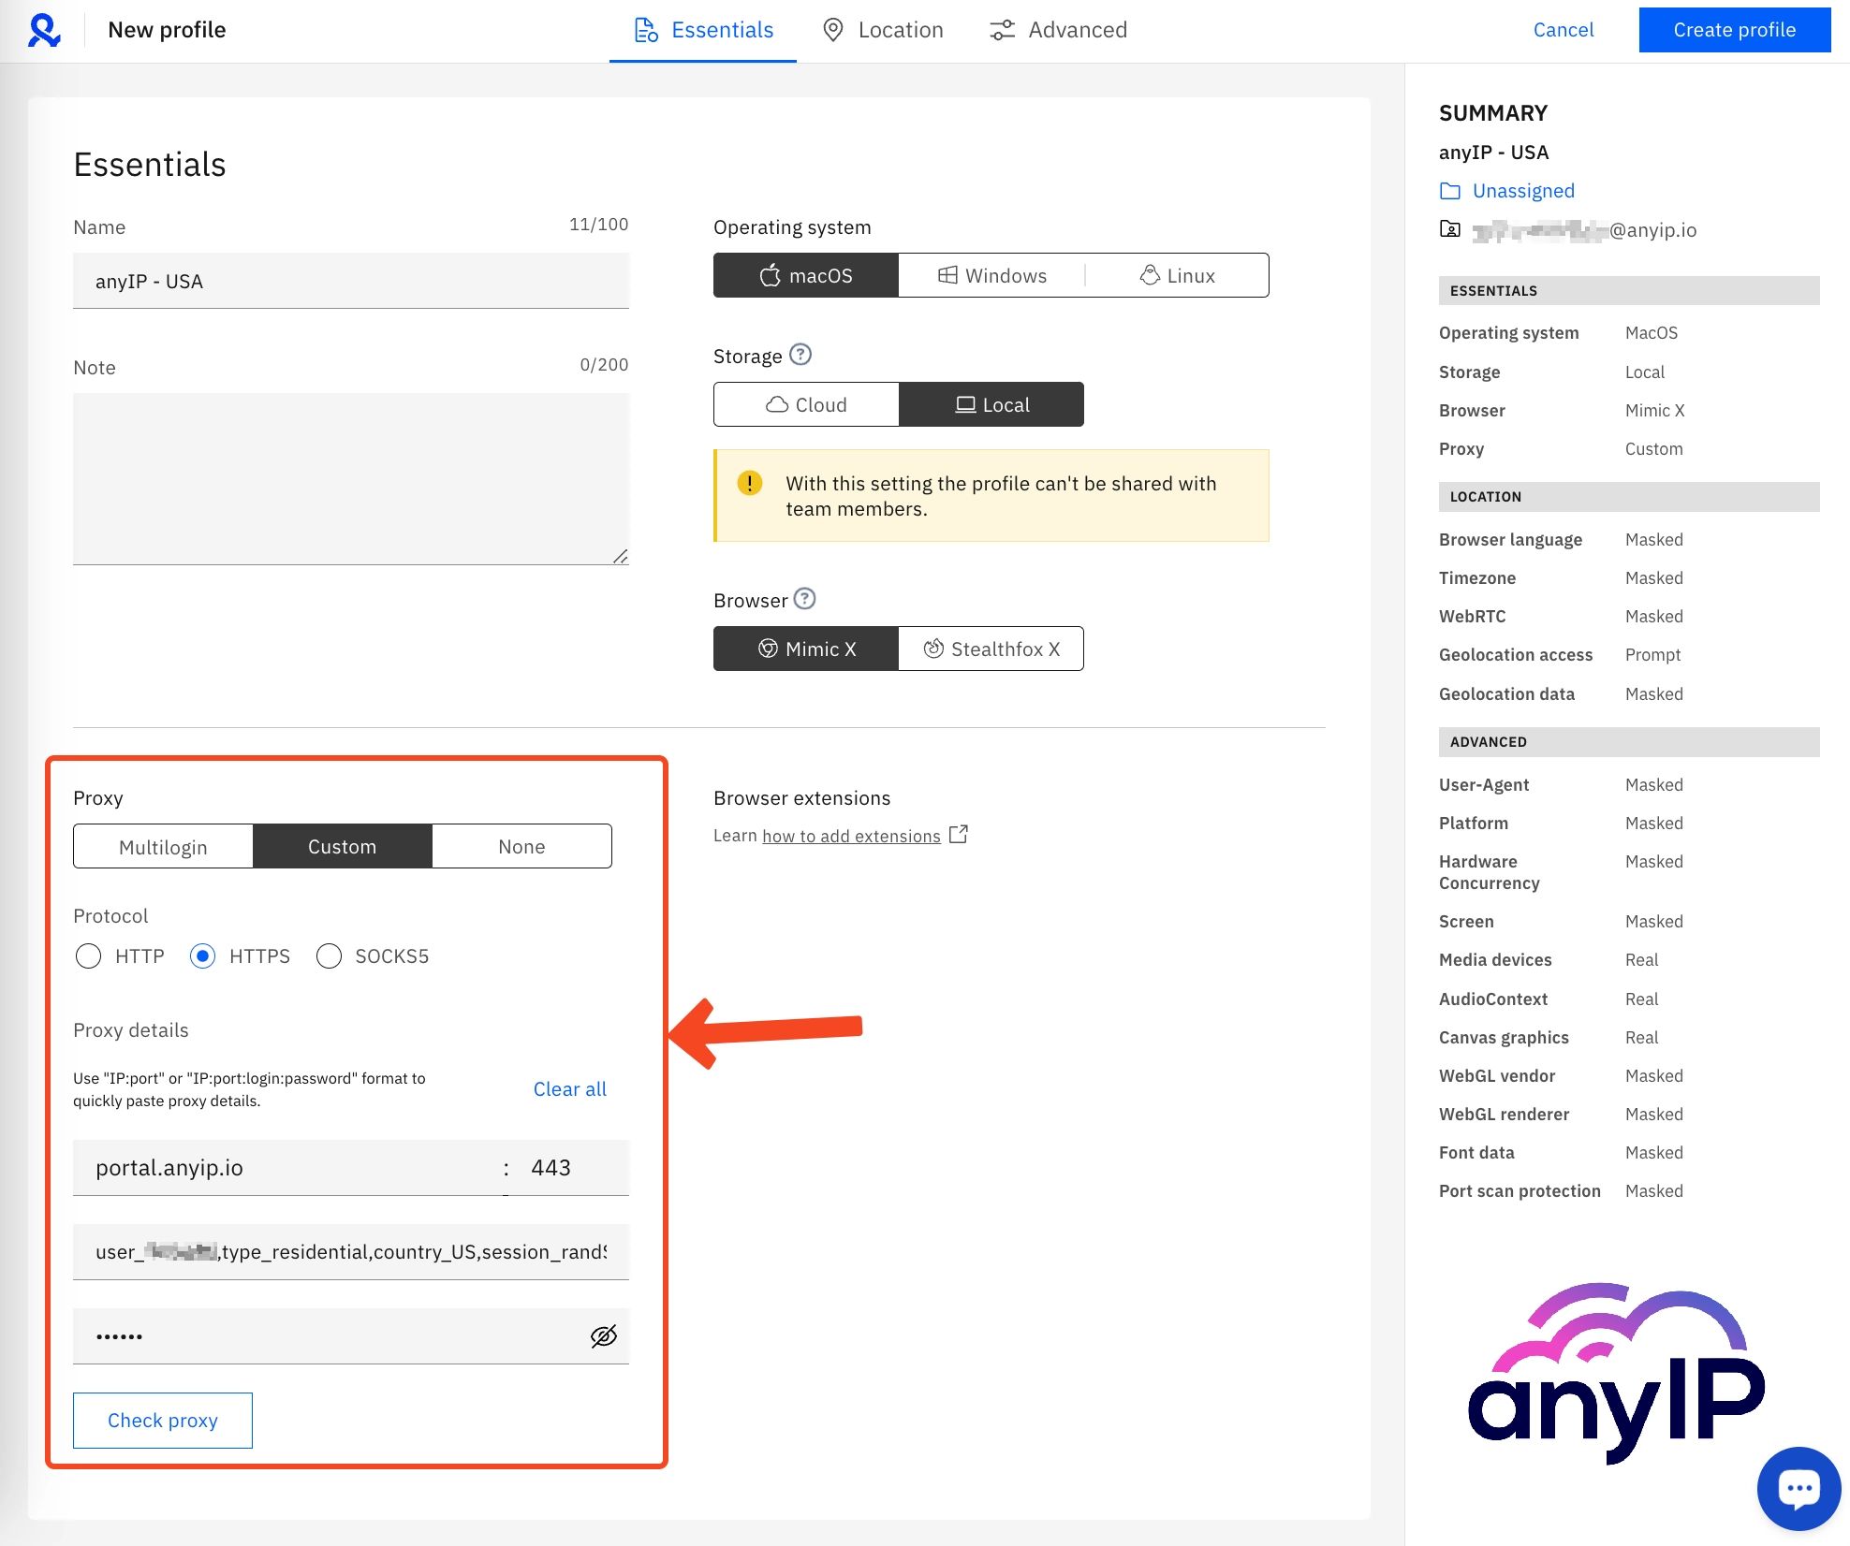Open the Advanced tab
Image resolution: width=1850 pixels, height=1546 pixels.
pyautogui.click(x=1058, y=29)
